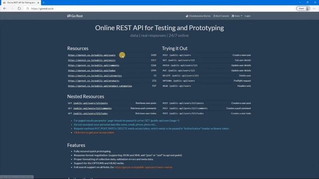Click the Go Rest logo in navbar

[x=75, y=16]
